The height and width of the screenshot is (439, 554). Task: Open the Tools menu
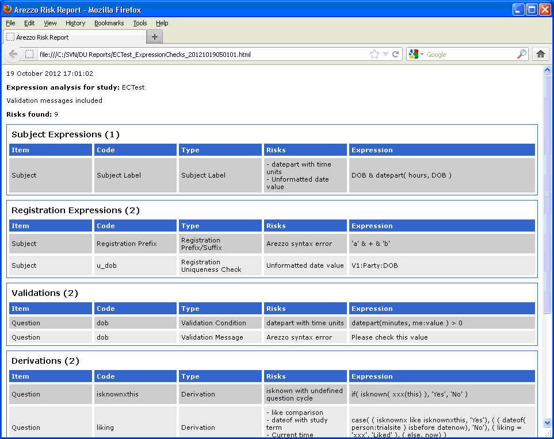[x=140, y=24]
